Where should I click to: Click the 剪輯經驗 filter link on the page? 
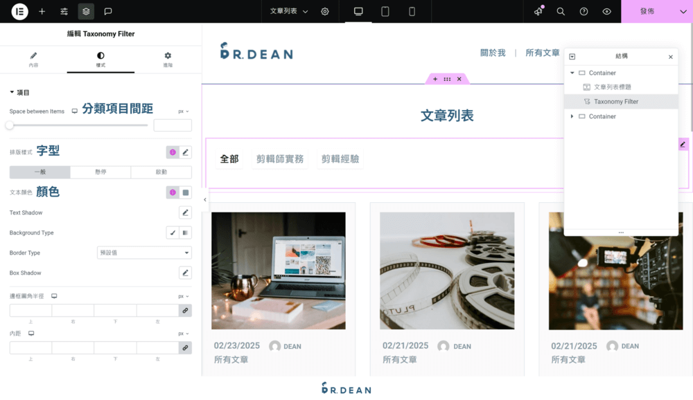(x=340, y=158)
